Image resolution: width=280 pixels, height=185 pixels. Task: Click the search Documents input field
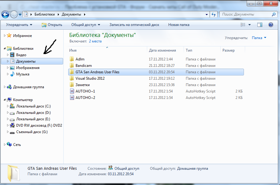pos(246,14)
